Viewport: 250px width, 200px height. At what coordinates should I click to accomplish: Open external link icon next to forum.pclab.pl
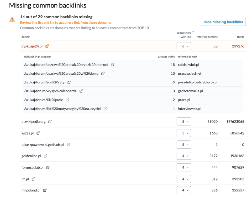(x=48, y=168)
